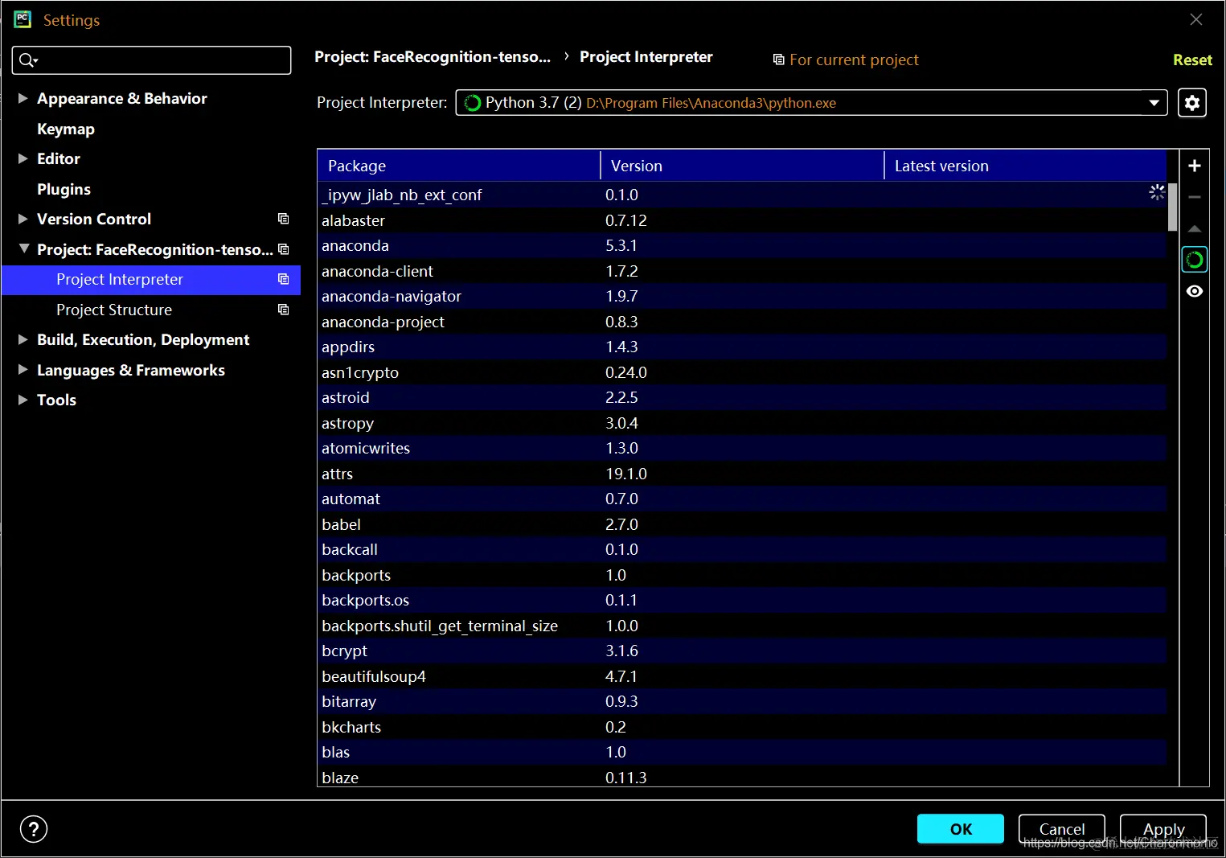Image resolution: width=1226 pixels, height=858 pixels.
Task: Click the project-level icon beside Version Control
Action: [283, 219]
